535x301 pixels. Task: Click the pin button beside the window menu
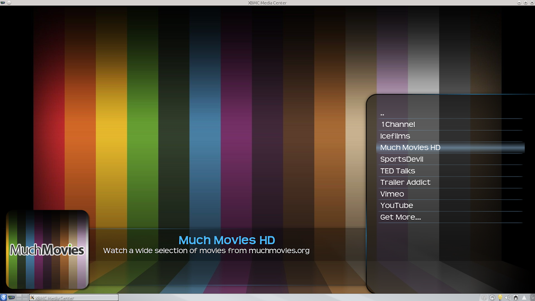[9, 3]
